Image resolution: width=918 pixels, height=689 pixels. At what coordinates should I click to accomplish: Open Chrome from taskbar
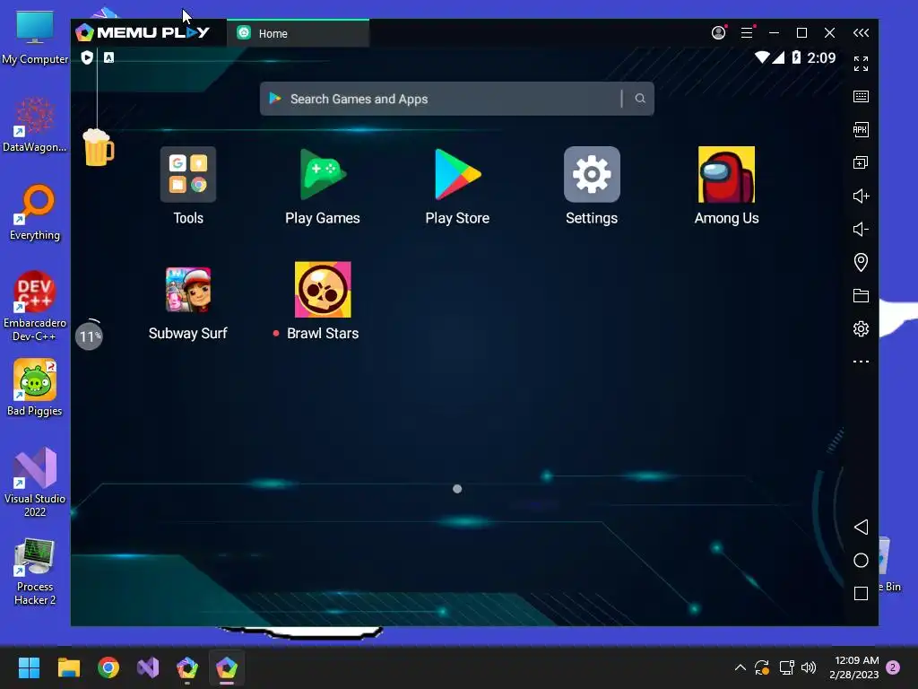pos(108,667)
